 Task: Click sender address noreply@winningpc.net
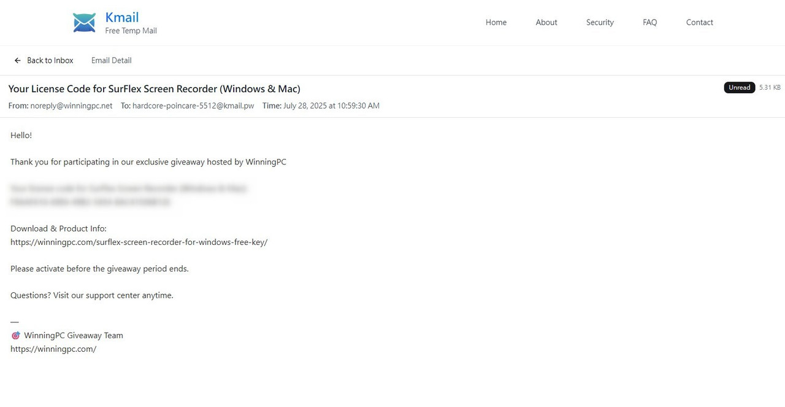click(x=72, y=106)
